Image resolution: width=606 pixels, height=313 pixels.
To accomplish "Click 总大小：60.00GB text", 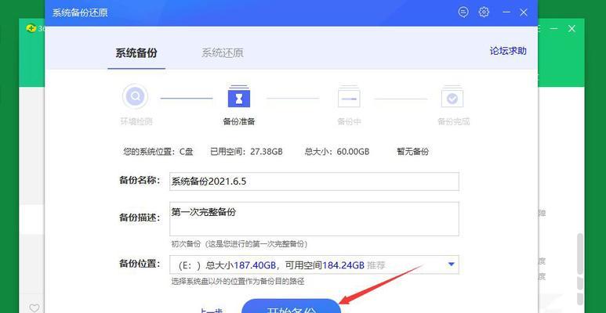I will click(337, 152).
